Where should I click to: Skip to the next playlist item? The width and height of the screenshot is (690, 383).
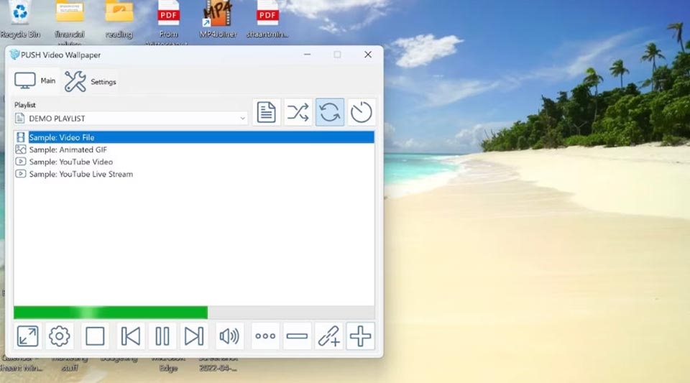194,336
